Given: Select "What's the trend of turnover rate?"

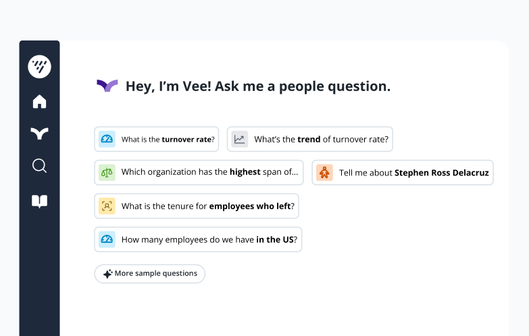Looking at the screenshot, I should click(x=321, y=140).
